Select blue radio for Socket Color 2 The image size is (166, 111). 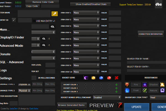[101, 88]
